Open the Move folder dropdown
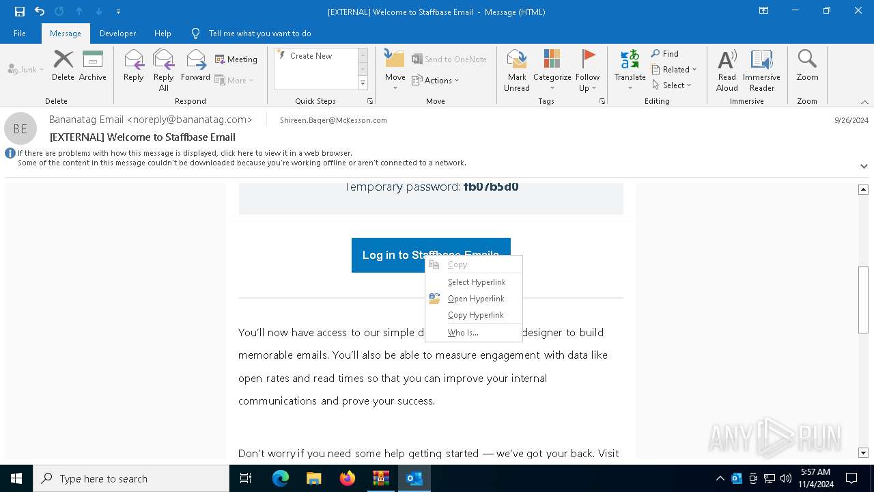This screenshot has width=874, height=492. (x=395, y=70)
